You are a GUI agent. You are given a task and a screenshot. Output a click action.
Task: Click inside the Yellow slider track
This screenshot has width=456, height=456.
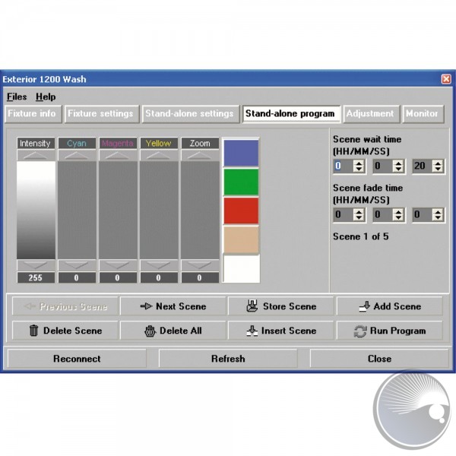159,211
